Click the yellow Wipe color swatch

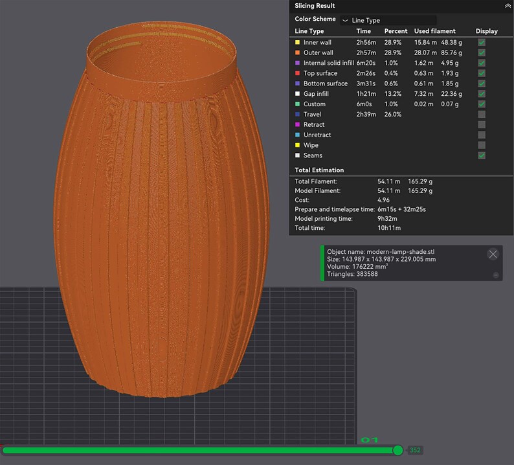coord(297,145)
